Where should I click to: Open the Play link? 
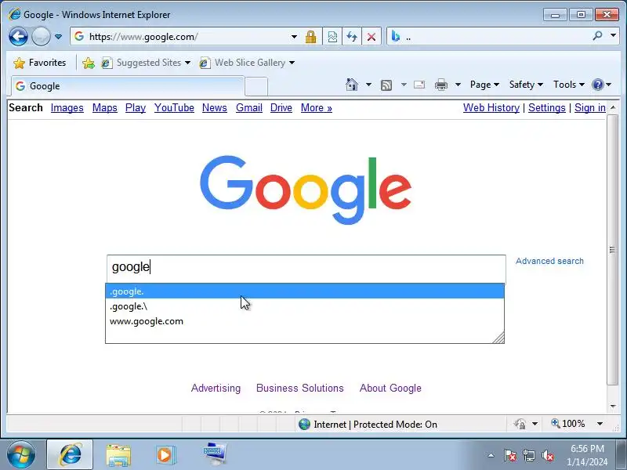click(x=136, y=108)
